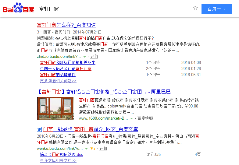This screenshot has height=165, width=239.
Task: Click the Baidu logo
Action: 18,8
